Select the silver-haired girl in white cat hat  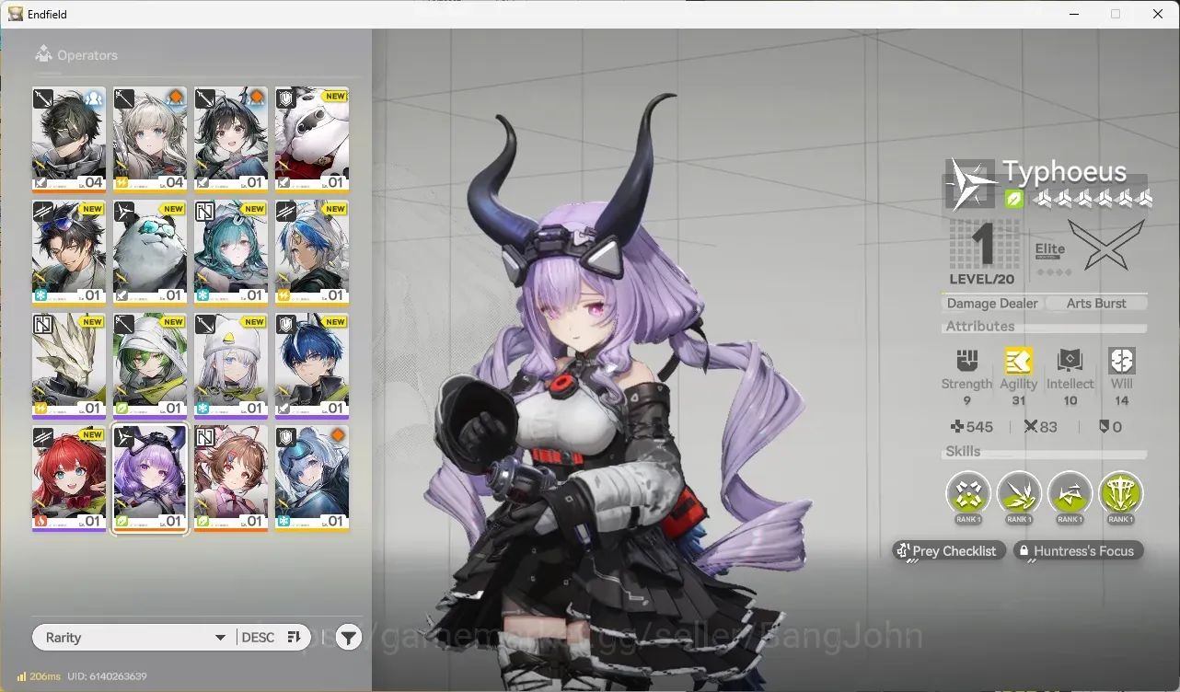231,366
